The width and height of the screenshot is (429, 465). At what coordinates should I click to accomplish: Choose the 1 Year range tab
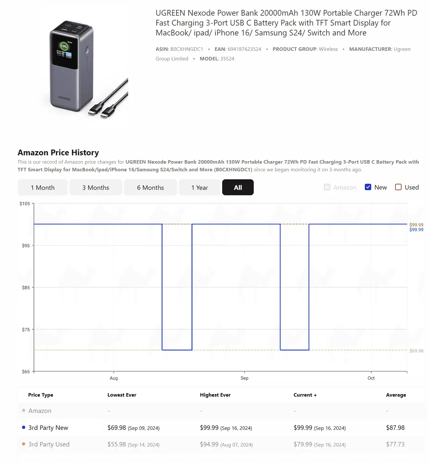click(x=199, y=188)
